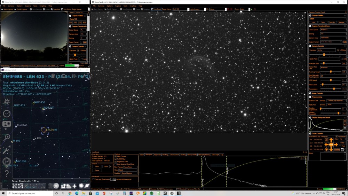This screenshot has width=348, height=196.
Task: Click Load button in Capture Profiles
Action: pos(313,22)
